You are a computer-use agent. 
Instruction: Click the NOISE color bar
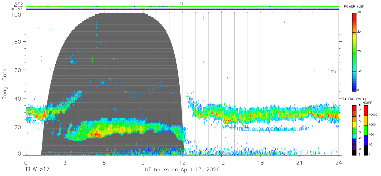point(366,130)
